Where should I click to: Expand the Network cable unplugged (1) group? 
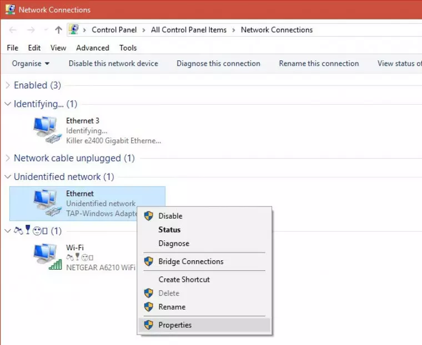pyautogui.click(x=8, y=158)
